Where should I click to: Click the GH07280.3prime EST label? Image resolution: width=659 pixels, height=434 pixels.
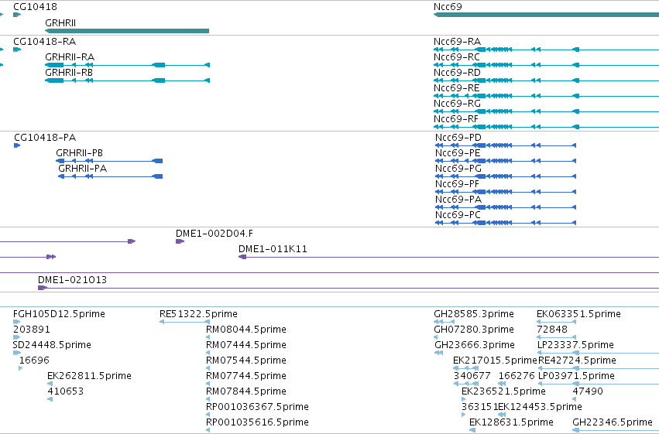pyautogui.click(x=474, y=330)
